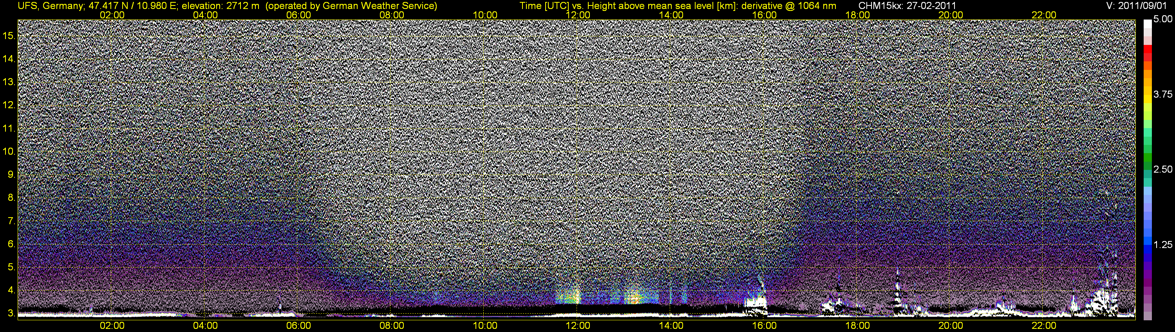
Task: Click the 14:00 label on the top time axis
Action: click(671, 15)
